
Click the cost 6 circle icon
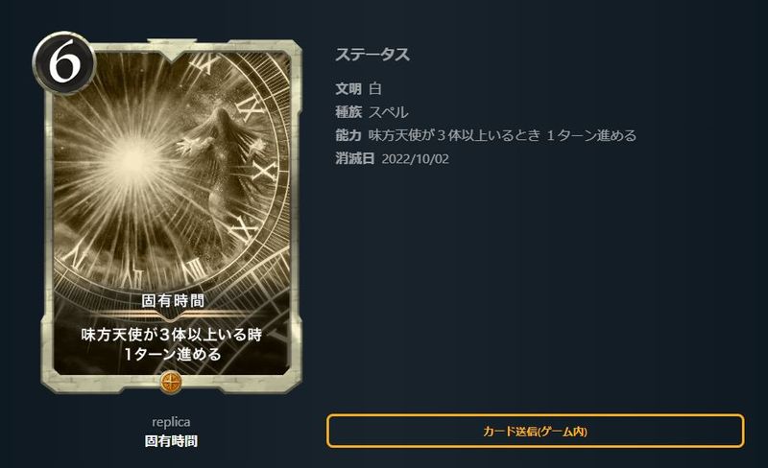pos(63,62)
